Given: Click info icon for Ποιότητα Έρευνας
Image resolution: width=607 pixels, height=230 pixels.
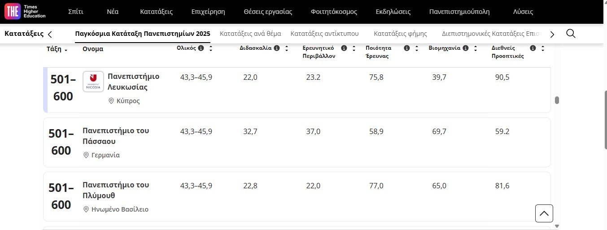Looking at the screenshot, I should coord(407,48).
